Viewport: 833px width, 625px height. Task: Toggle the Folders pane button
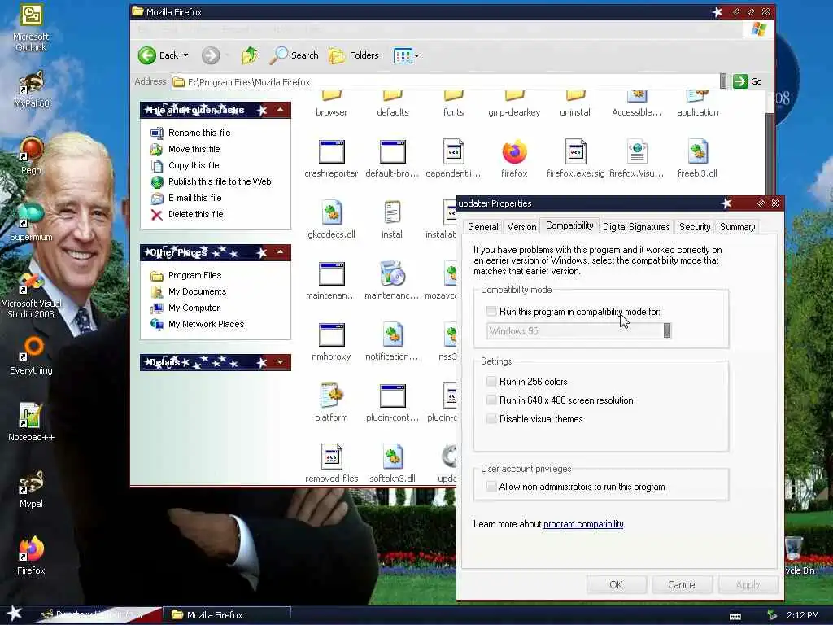point(354,55)
